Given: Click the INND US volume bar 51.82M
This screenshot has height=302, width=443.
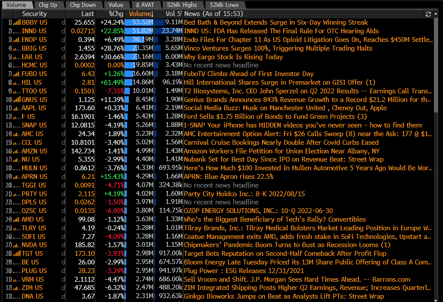Looking at the screenshot, I should [139, 31].
